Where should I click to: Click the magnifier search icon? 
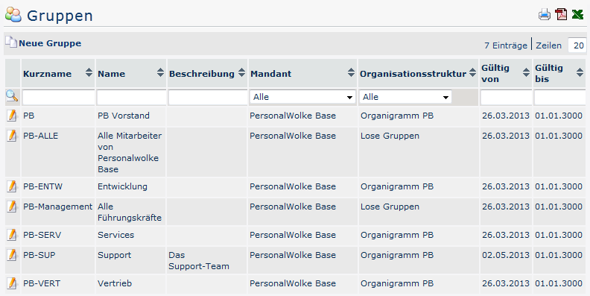pos(12,96)
